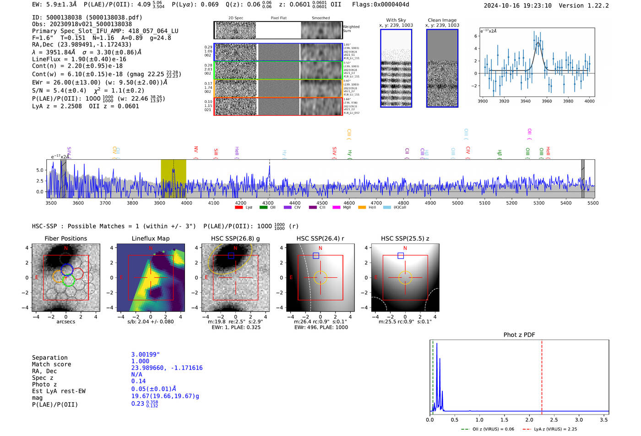Click the EWr: 496, PLAE: 1000 caption

pyautogui.click(x=321, y=327)
